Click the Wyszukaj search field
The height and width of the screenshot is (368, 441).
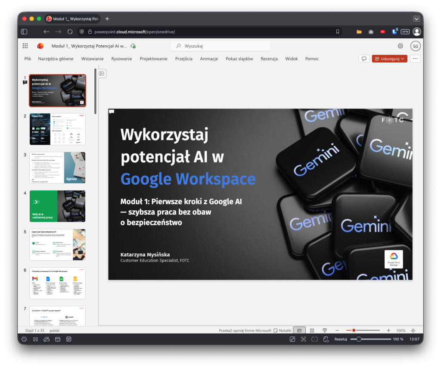(x=220, y=46)
